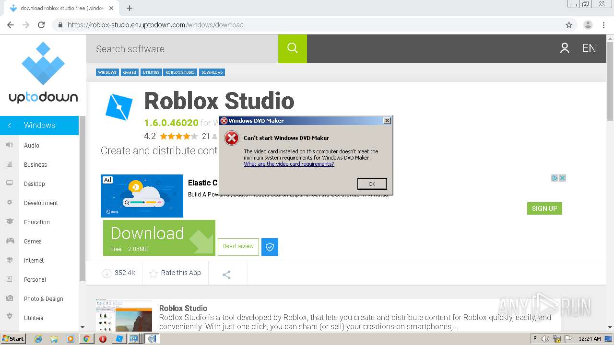Click the Elastic ad image
This screenshot has height=345, width=614.
point(142,196)
